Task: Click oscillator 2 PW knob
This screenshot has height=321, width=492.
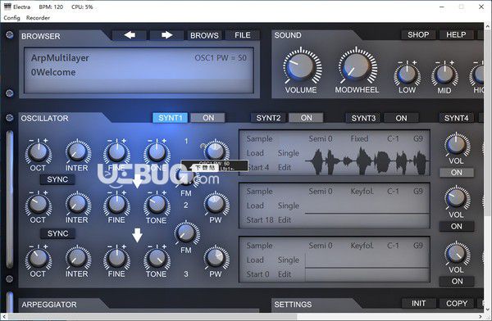Action: 216,203
